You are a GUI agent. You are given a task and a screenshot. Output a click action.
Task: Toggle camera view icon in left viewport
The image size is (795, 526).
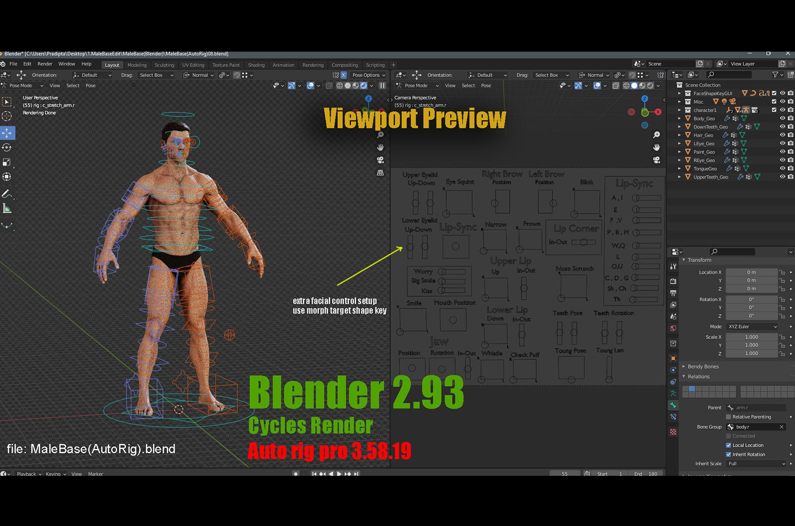click(x=380, y=160)
